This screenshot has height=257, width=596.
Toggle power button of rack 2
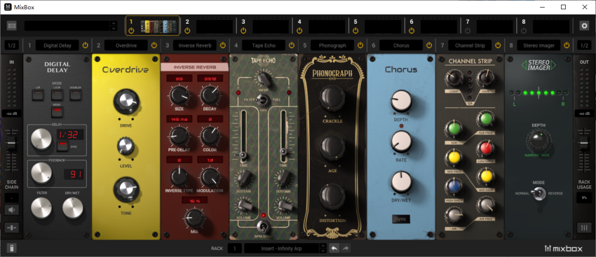click(187, 30)
